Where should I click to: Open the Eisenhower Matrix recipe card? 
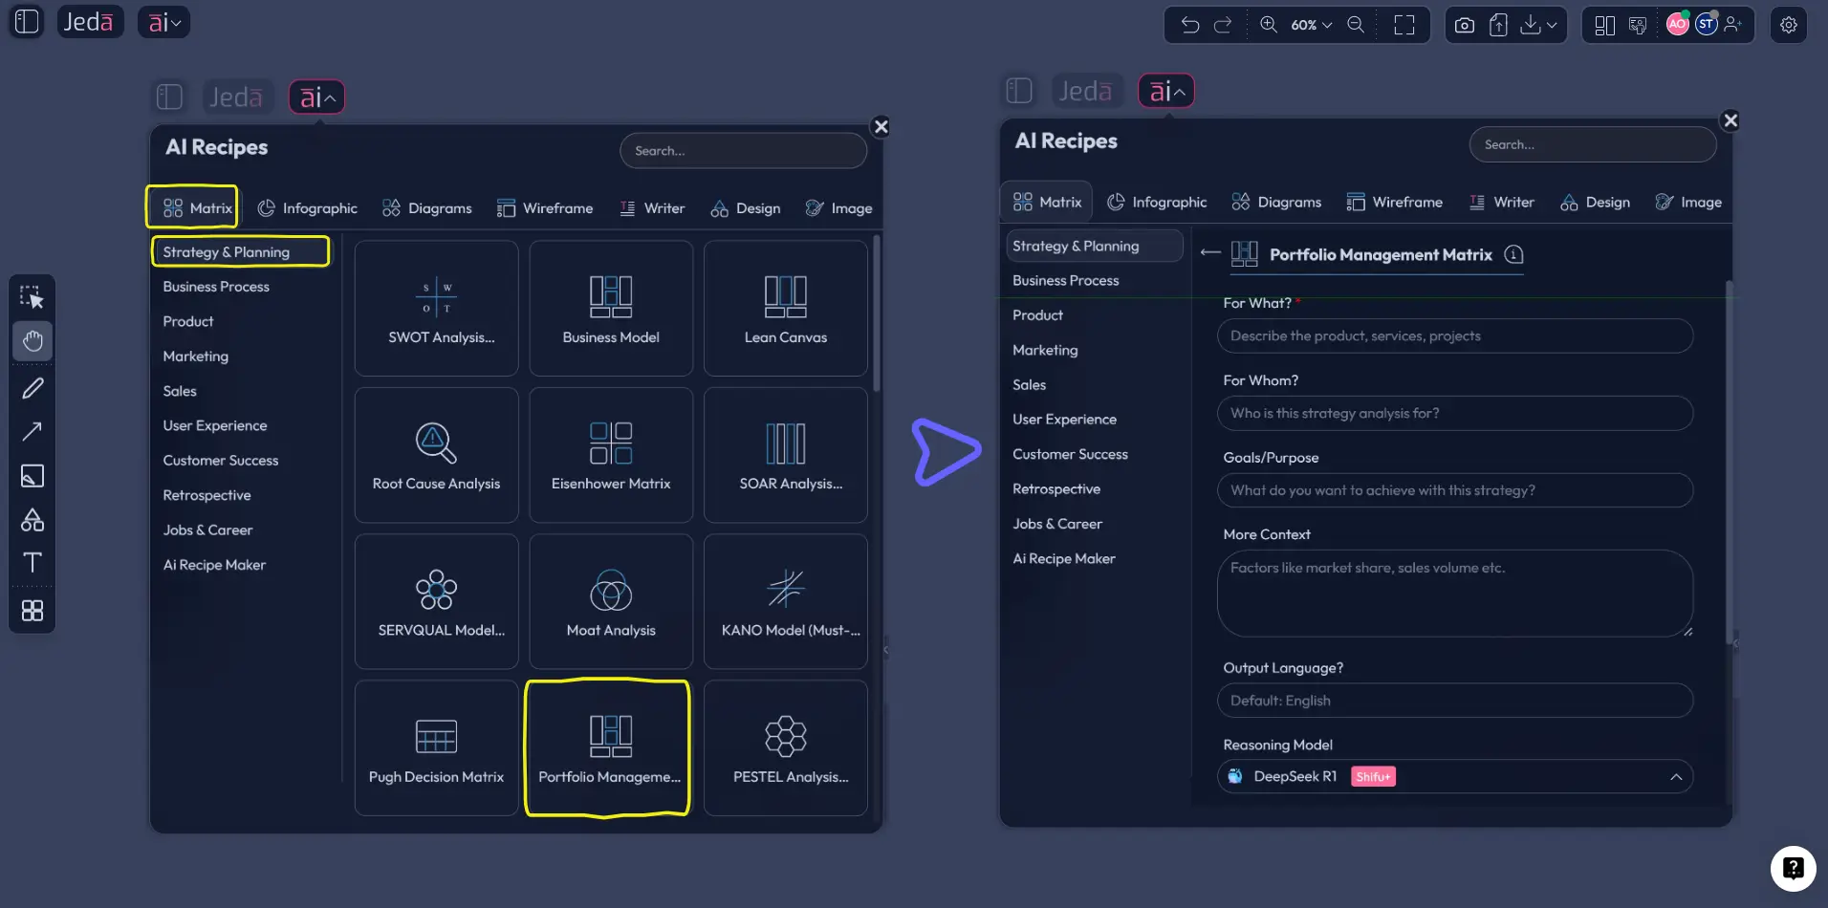pyautogui.click(x=611, y=455)
